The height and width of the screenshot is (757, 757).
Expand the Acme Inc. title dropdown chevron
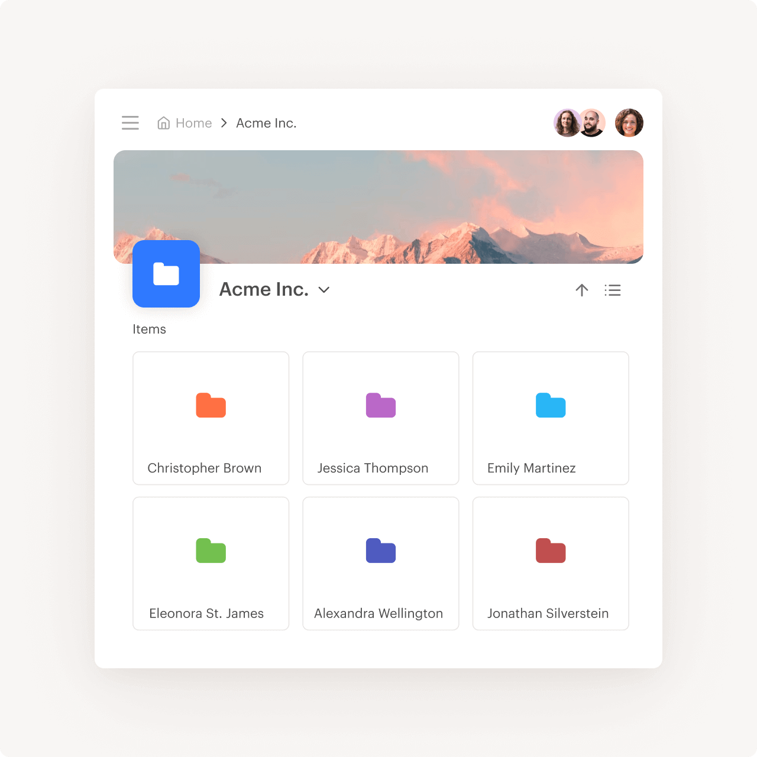coord(323,291)
